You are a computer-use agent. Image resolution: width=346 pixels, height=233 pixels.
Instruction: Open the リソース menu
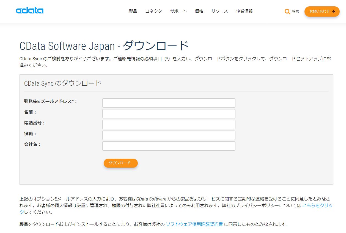(219, 11)
